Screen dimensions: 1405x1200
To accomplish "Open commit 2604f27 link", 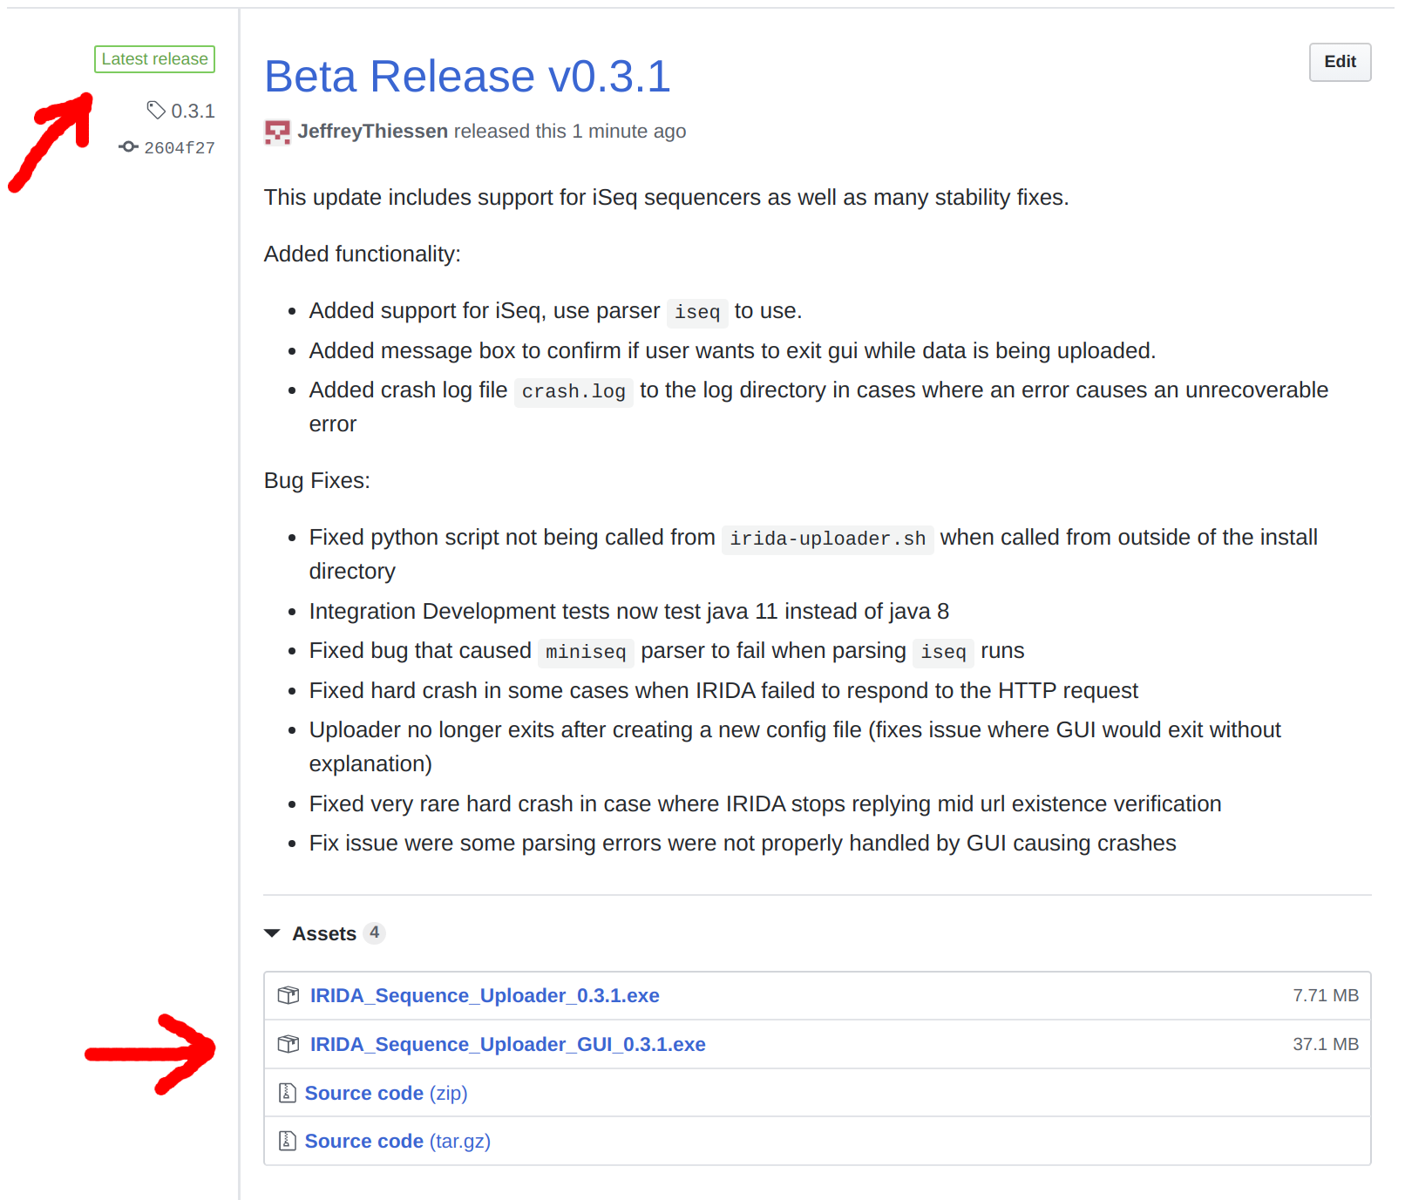I will (180, 147).
